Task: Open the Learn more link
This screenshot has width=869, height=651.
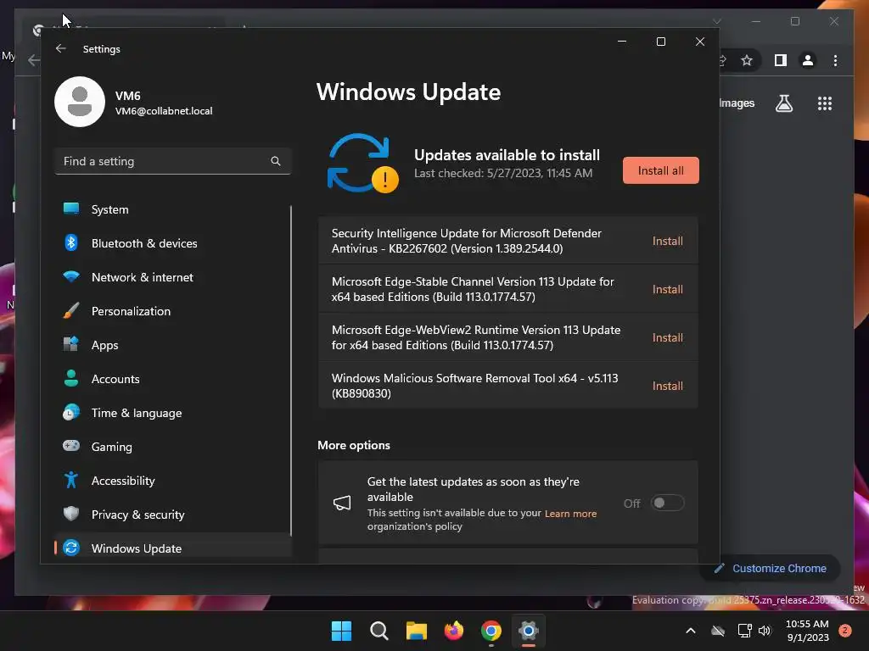Action: (570, 513)
